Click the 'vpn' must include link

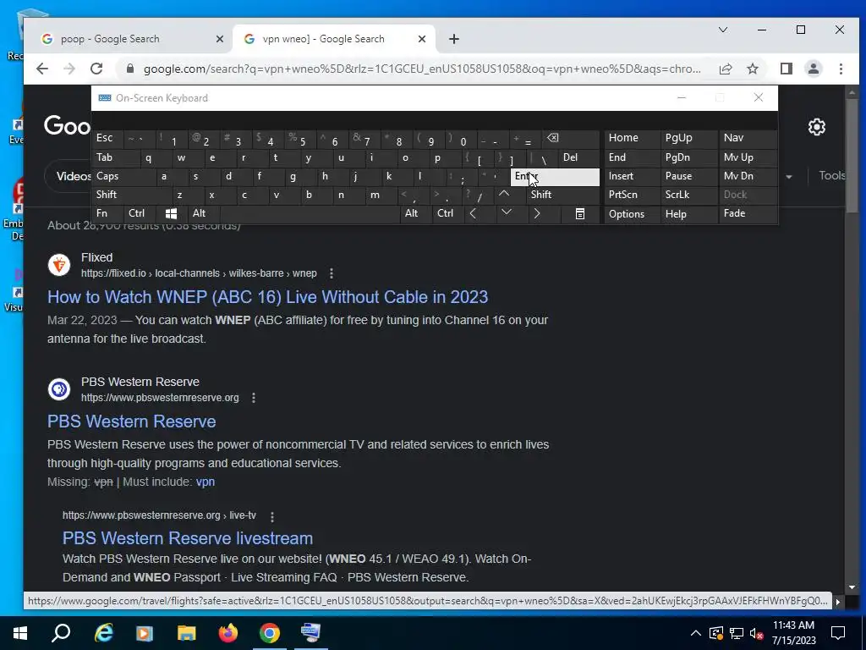[x=205, y=482]
